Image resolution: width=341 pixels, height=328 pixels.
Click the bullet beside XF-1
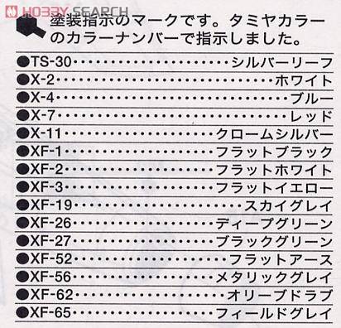point(22,151)
